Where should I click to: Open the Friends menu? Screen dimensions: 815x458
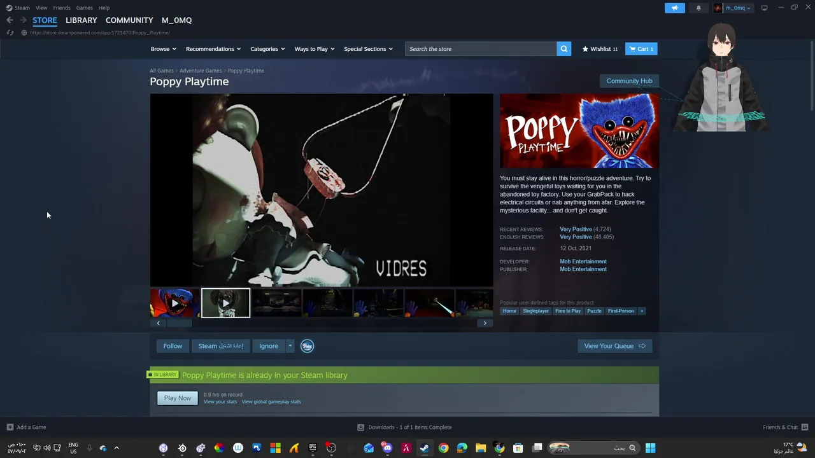coord(62,8)
